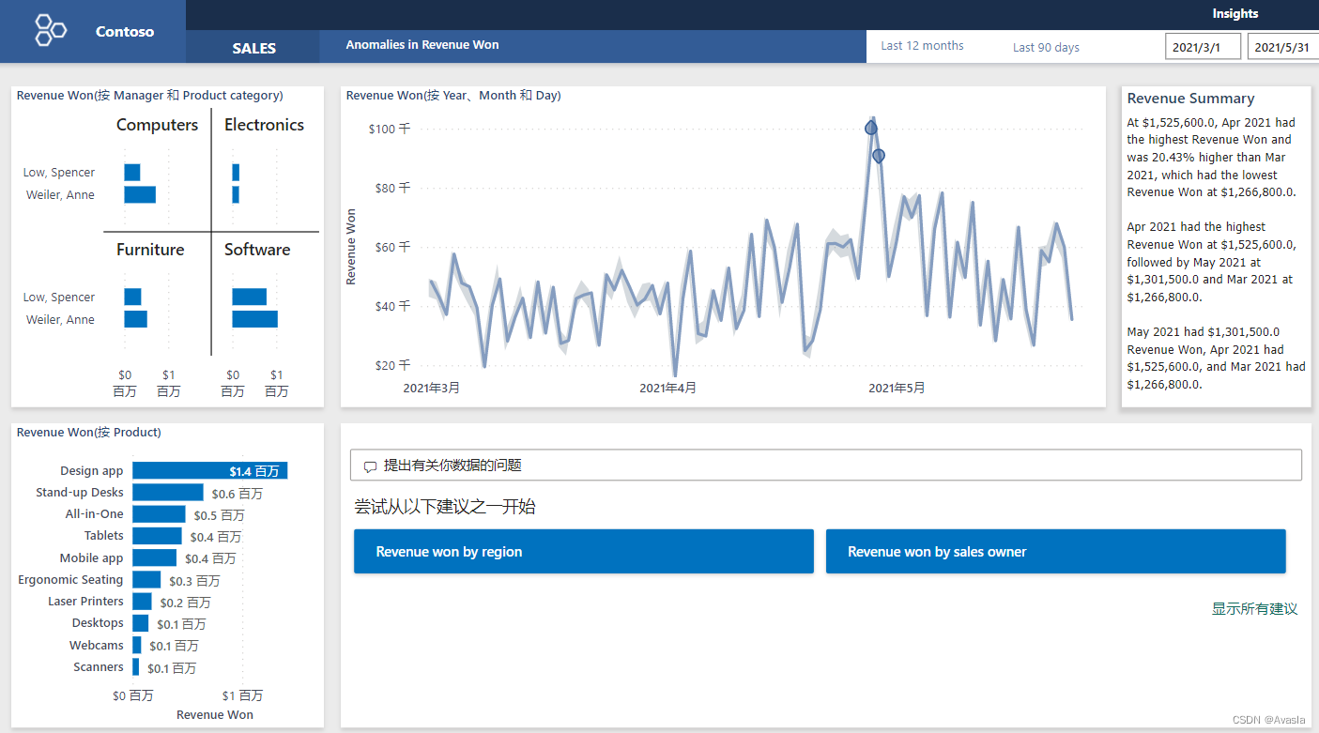Viewport: 1319px width, 733px height.
Task: Click the speech bubble icon in the Q&A box
Action: point(370,466)
